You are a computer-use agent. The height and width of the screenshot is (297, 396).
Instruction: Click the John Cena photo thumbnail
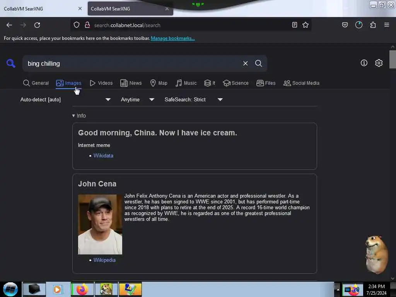(x=100, y=224)
